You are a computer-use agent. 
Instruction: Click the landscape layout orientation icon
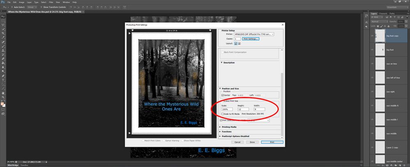240,43
